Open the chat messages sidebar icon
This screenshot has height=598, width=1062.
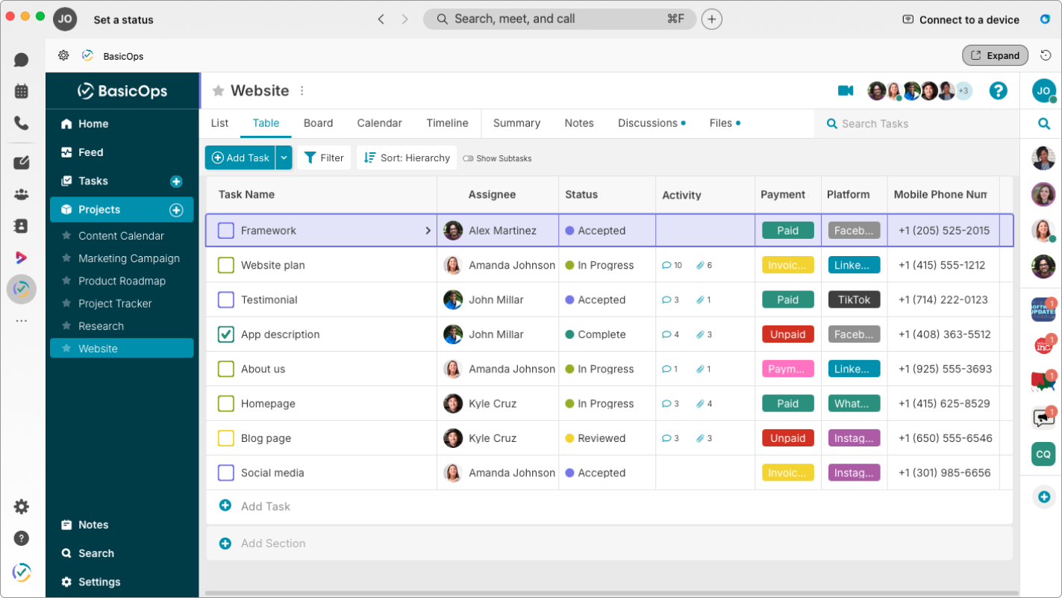[22, 60]
